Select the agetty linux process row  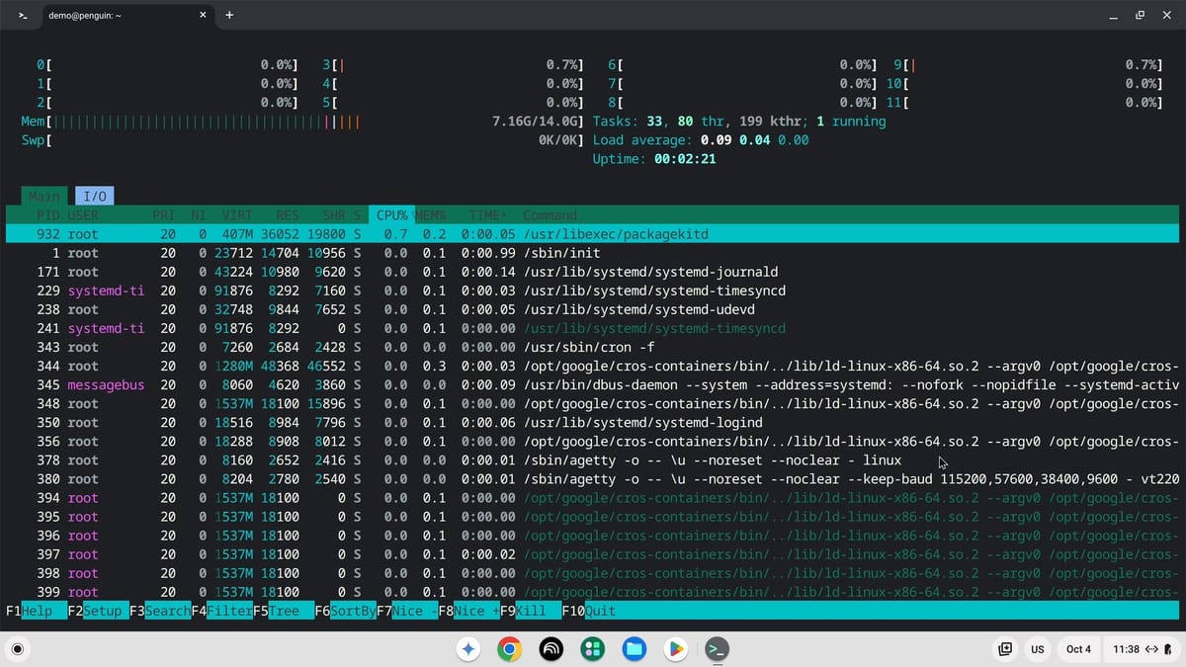[593, 460]
